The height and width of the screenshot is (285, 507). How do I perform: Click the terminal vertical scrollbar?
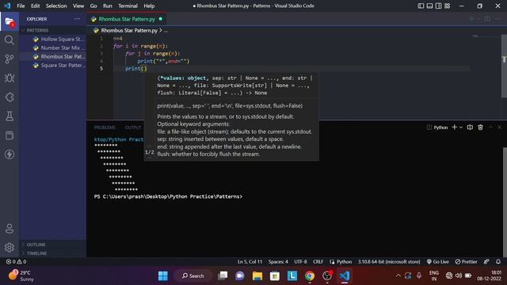pos(505,203)
